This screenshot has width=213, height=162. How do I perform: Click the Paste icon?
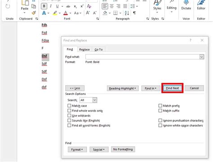25,3
